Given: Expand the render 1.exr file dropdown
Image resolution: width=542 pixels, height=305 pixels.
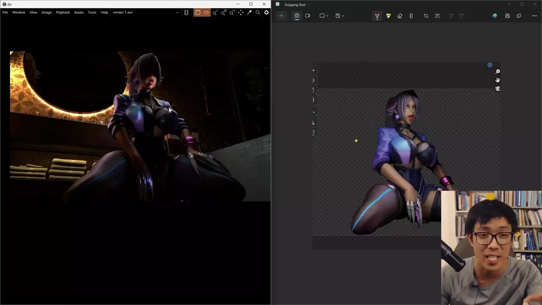Looking at the screenshot, I should pos(177,12).
